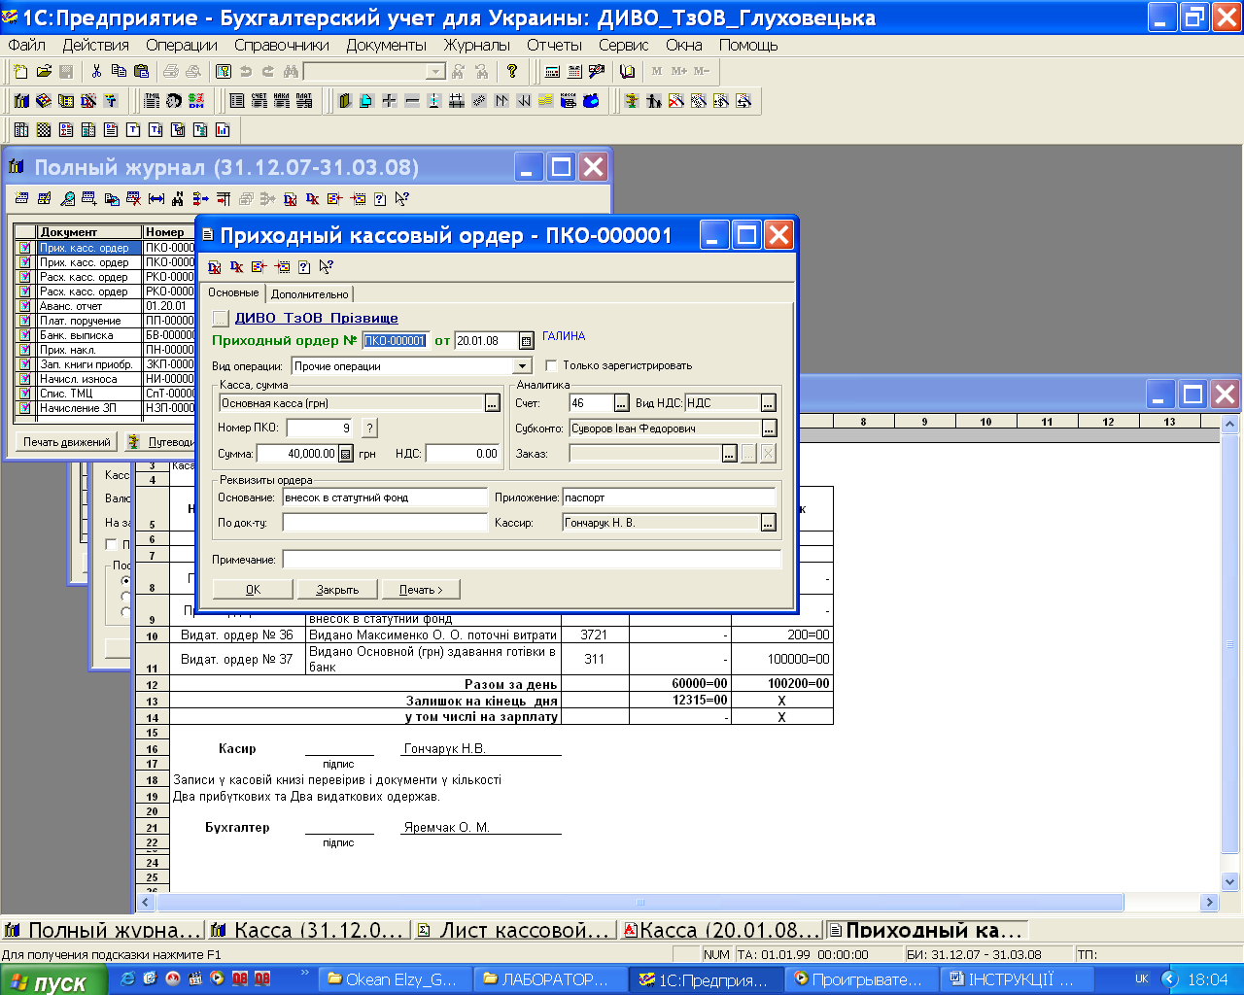Click the chessboard icon in third toolbar row
The image size is (1244, 995).
pyautogui.click(x=44, y=130)
